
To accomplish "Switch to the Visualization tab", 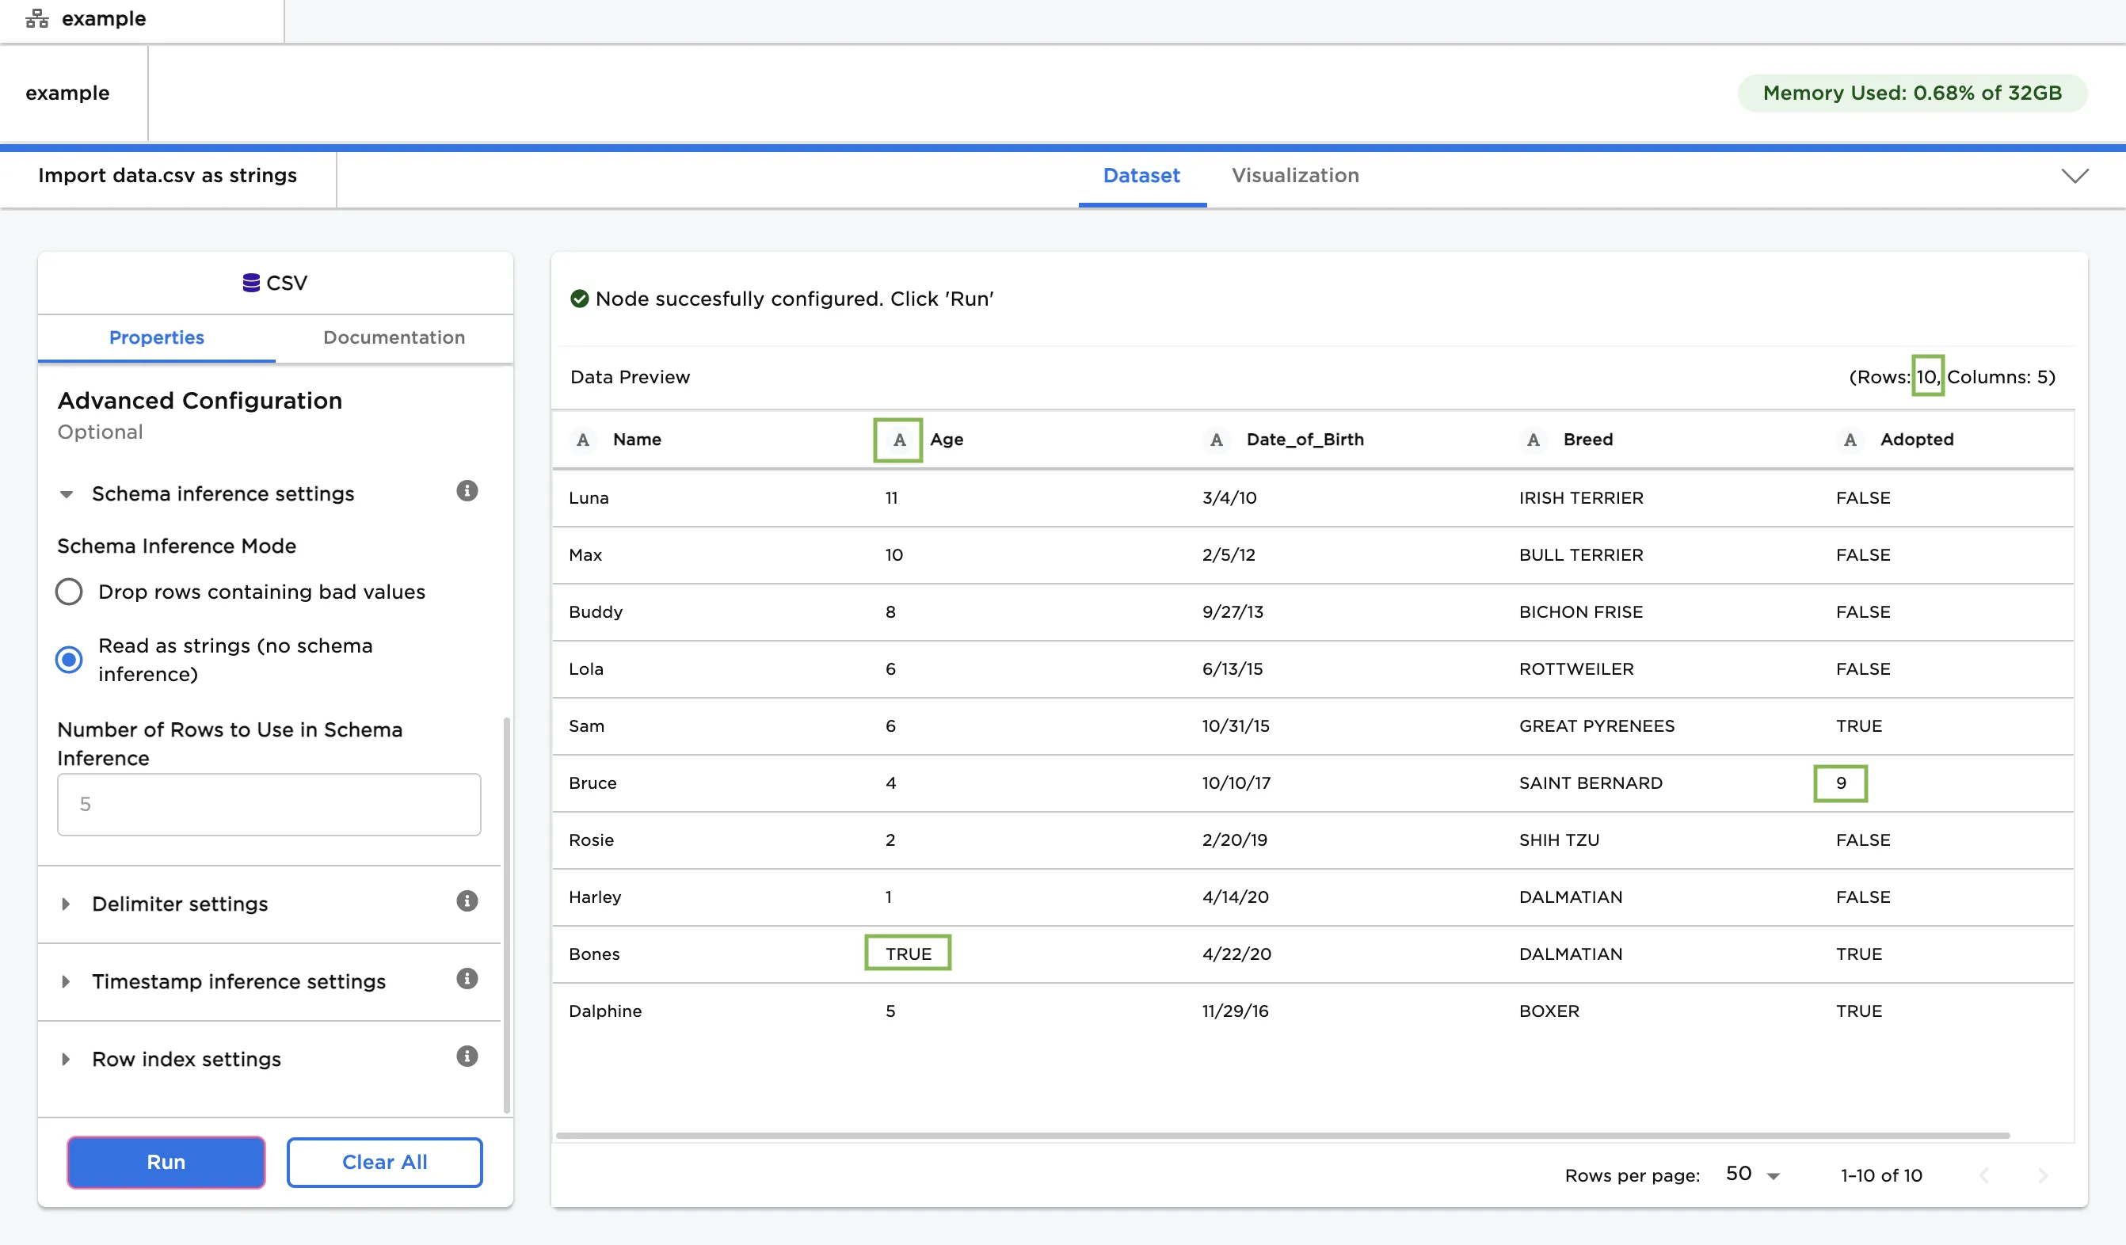I will (x=1294, y=176).
